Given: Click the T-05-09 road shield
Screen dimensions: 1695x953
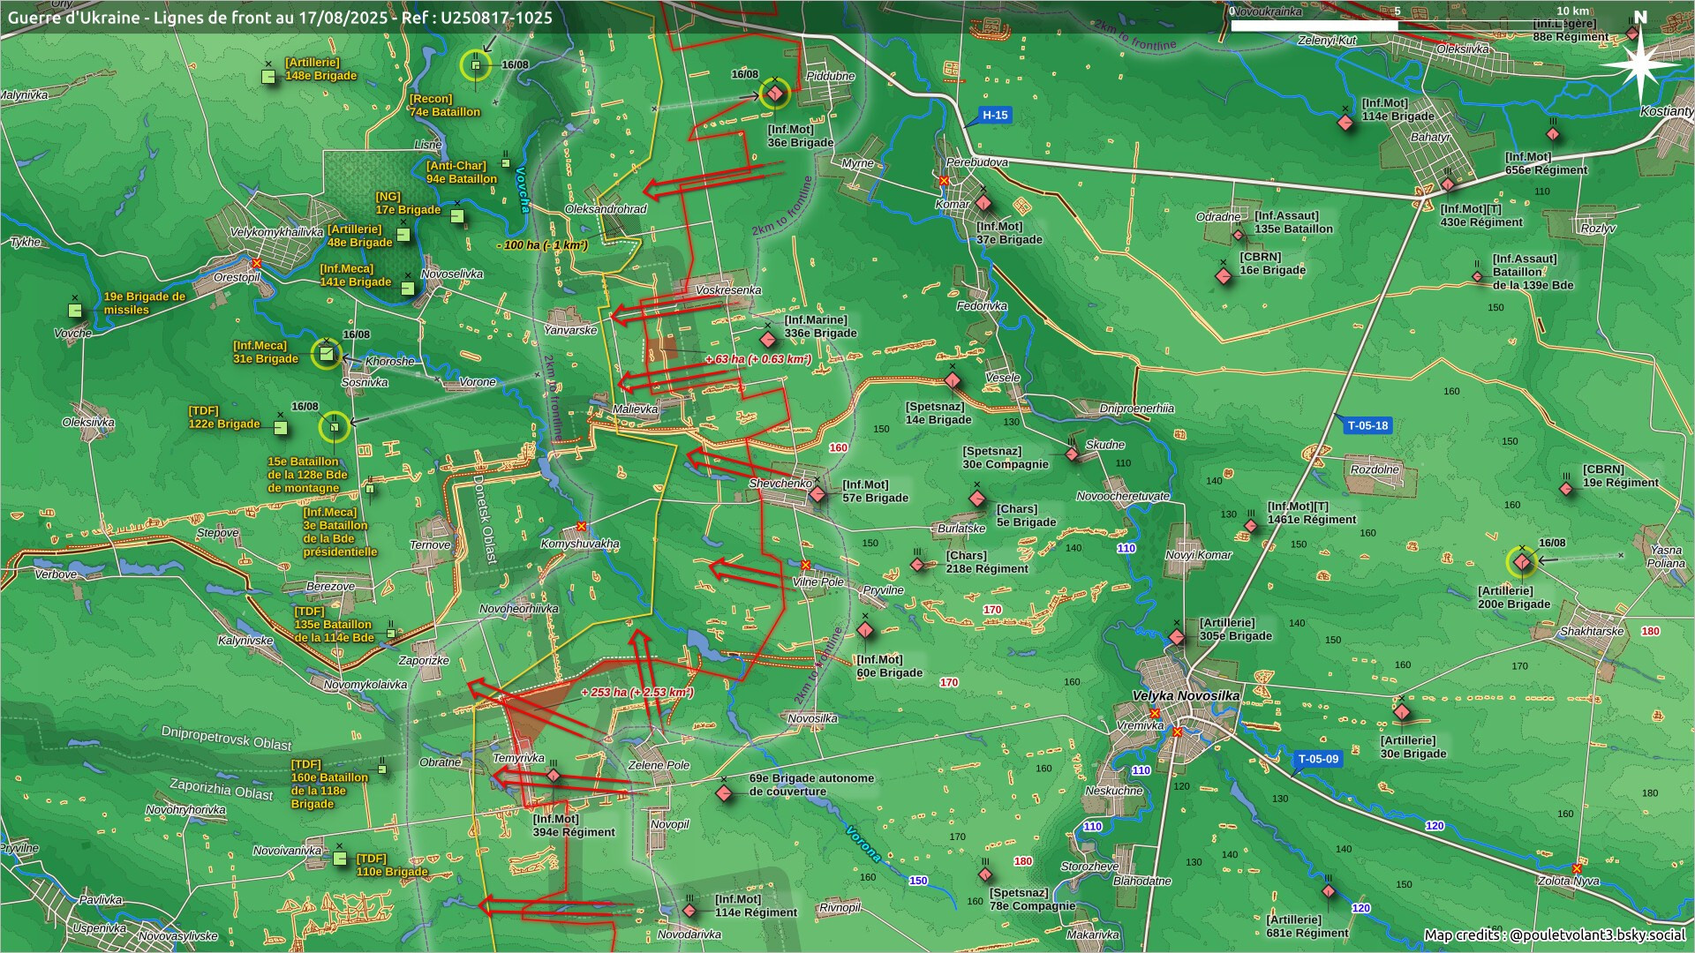Looking at the screenshot, I should click(1318, 759).
